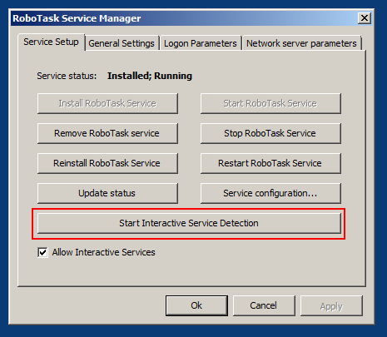
Task: Reinstall the RoboTask Service
Action: 107,163
